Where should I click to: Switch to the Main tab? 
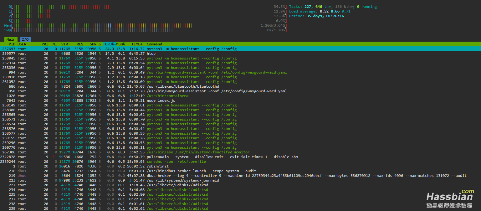point(11,39)
